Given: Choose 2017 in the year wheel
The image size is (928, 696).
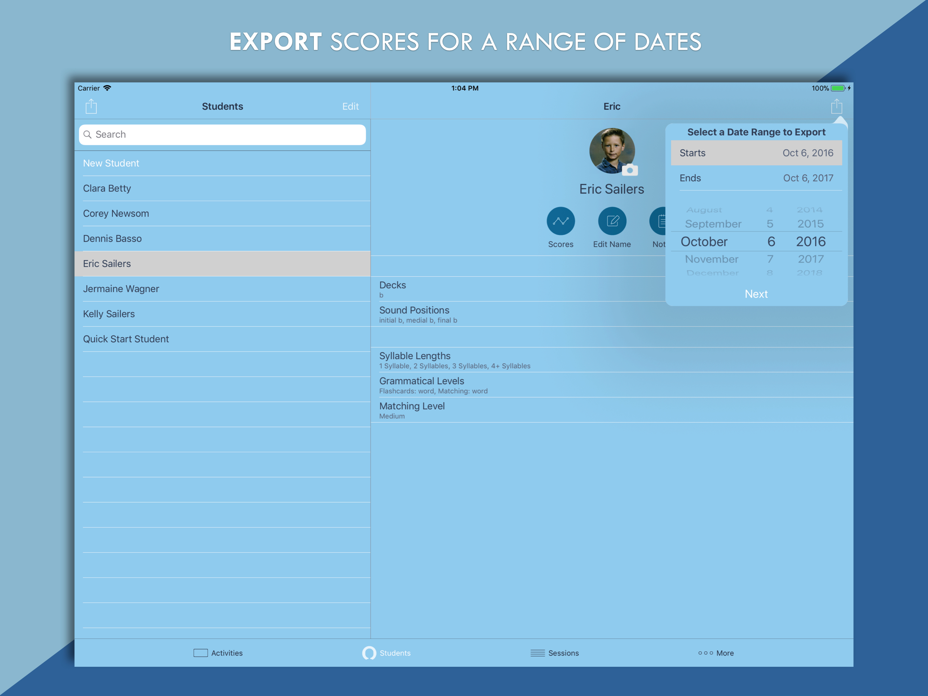Looking at the screenshot, I should 810,259.
